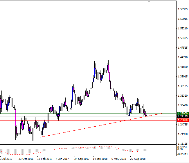Click the 1.44710 price scale value
This screenshot has width=189, height=163.
coord(183,57)
